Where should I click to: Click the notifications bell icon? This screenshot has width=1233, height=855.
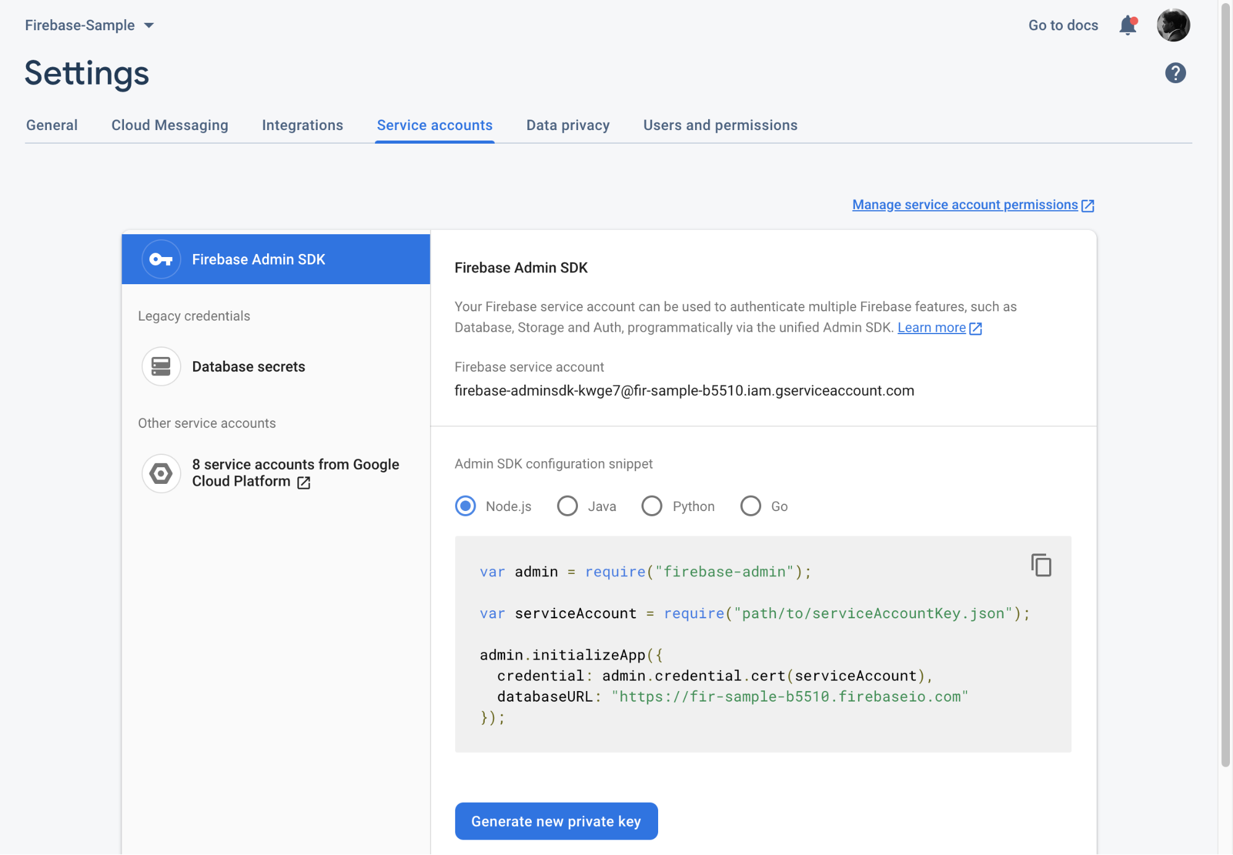point(1128,25)
